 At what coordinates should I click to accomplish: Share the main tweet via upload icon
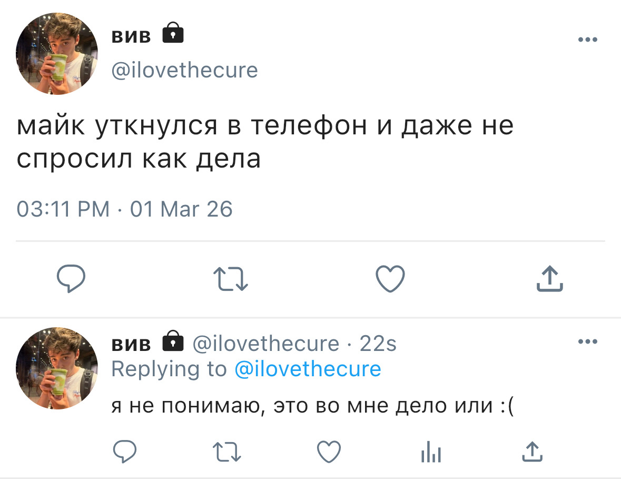[x=550, y=279]
